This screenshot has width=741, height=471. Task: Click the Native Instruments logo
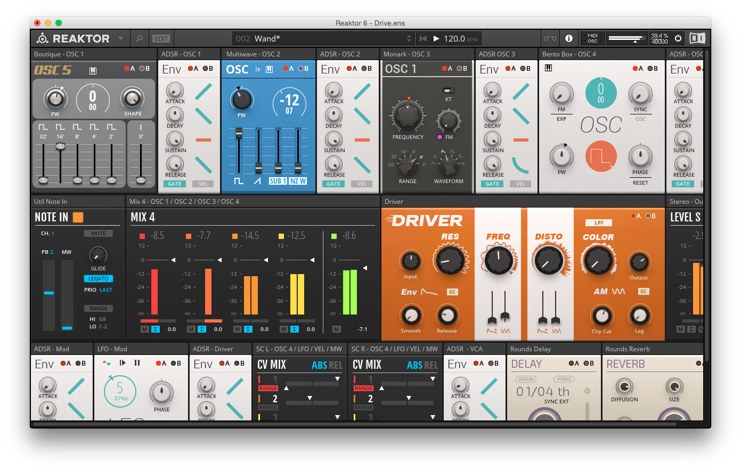click(696, 38)
